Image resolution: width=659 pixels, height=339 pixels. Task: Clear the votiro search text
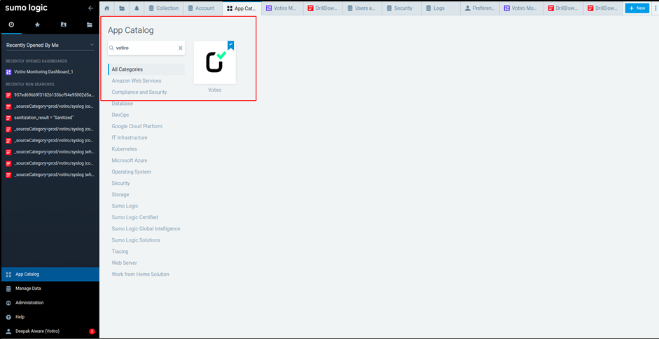[x=181, y=48]
